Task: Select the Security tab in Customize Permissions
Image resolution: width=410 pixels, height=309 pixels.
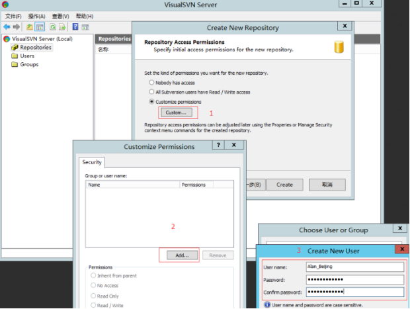Action: [92, 162]
